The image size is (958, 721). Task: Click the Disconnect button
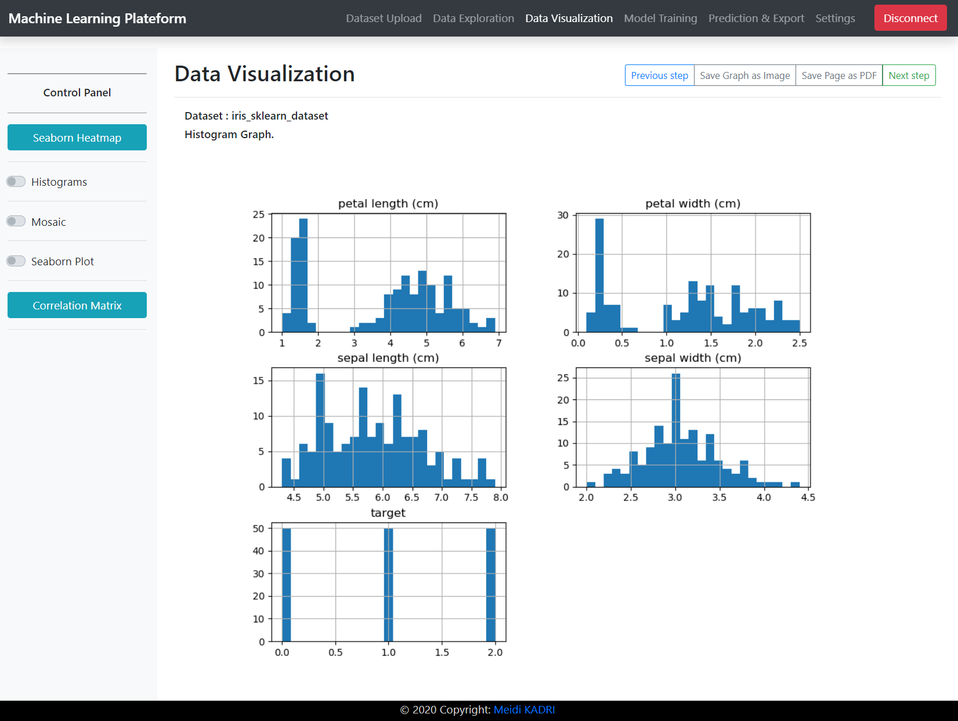(x=910, y=18)
